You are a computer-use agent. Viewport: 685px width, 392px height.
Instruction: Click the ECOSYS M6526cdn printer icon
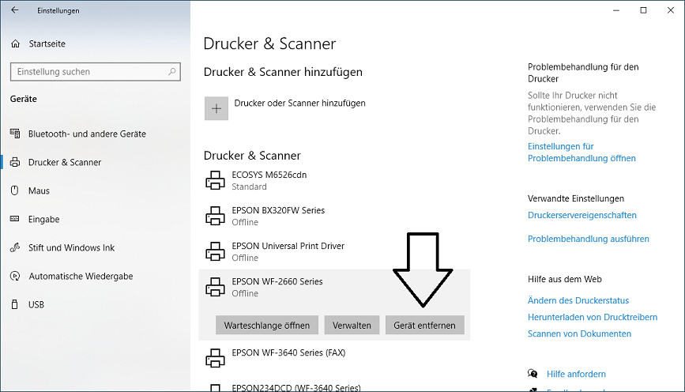tap(215, 180)
